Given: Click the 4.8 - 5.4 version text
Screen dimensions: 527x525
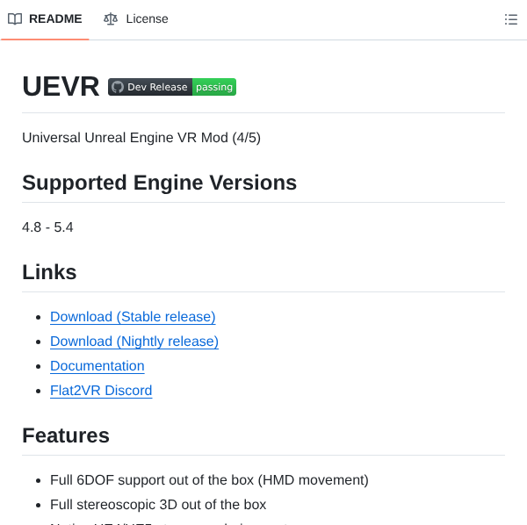Looking at the screenshot, I should (x=47, y=227).
